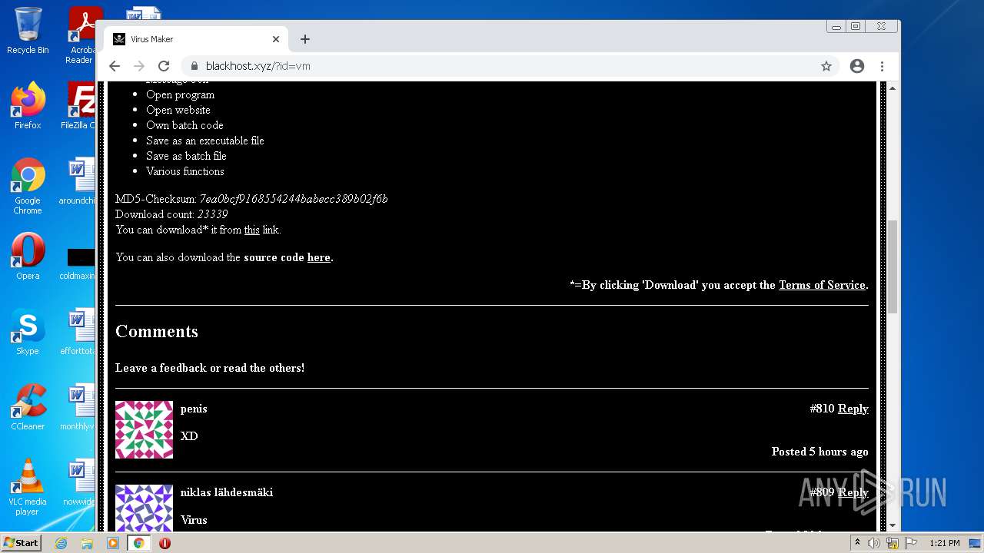
Task: Open the Firefox desktop shortcut
Action: [28, 106]
